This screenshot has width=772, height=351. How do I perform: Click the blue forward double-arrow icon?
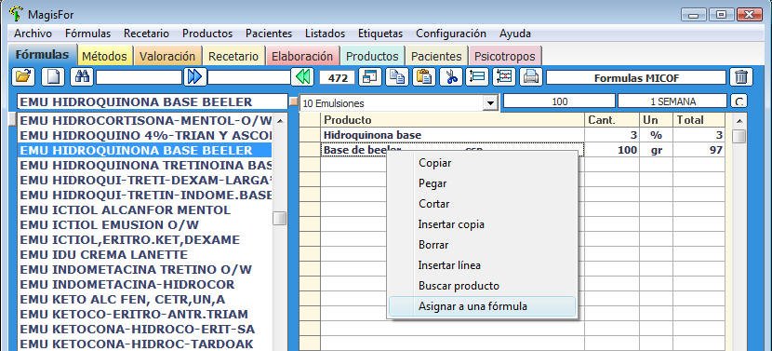click(x=195, y=77)
